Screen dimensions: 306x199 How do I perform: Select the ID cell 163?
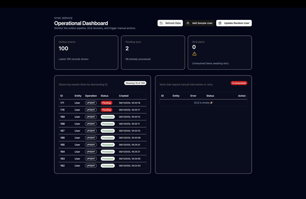point(63,159)
